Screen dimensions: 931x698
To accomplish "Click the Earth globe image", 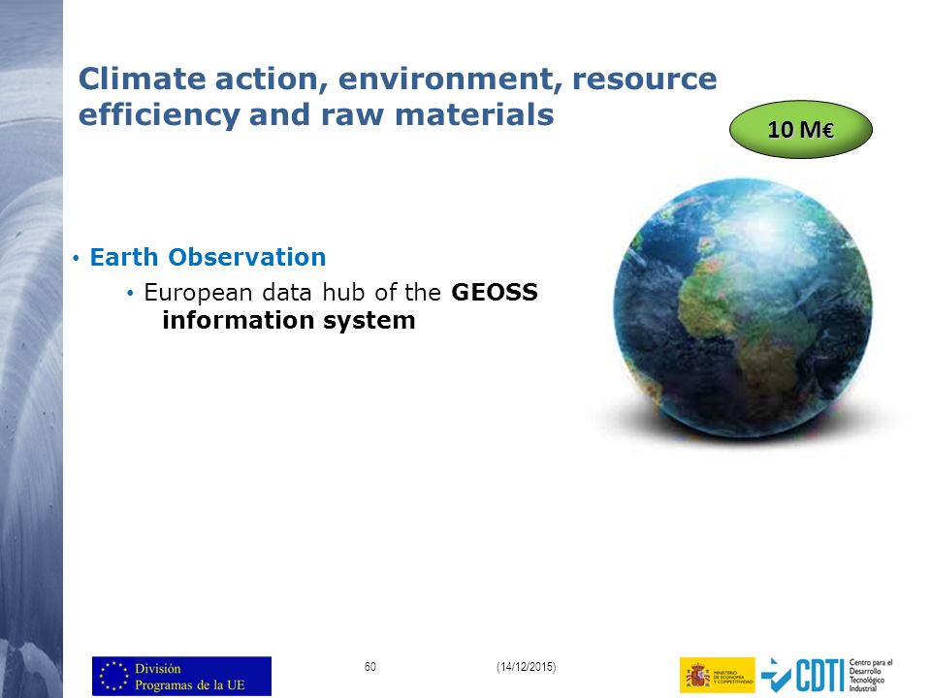I will (743, 308).
